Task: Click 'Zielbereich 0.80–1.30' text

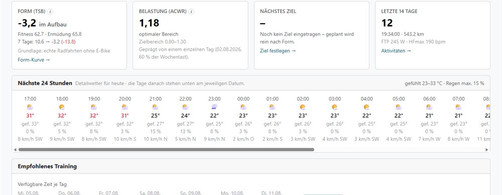Action: click(162, 42)
